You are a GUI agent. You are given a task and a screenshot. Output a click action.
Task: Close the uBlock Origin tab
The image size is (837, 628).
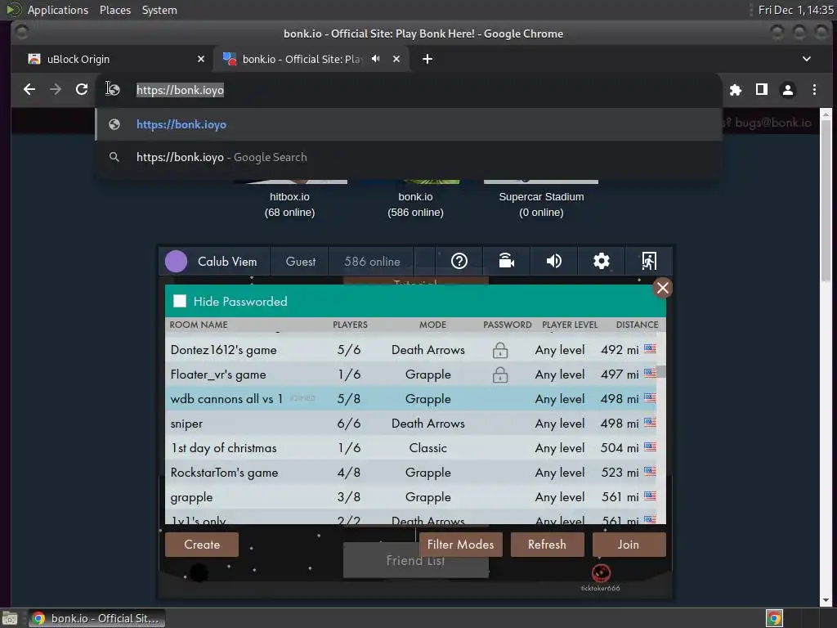click(x=201, y=59)
